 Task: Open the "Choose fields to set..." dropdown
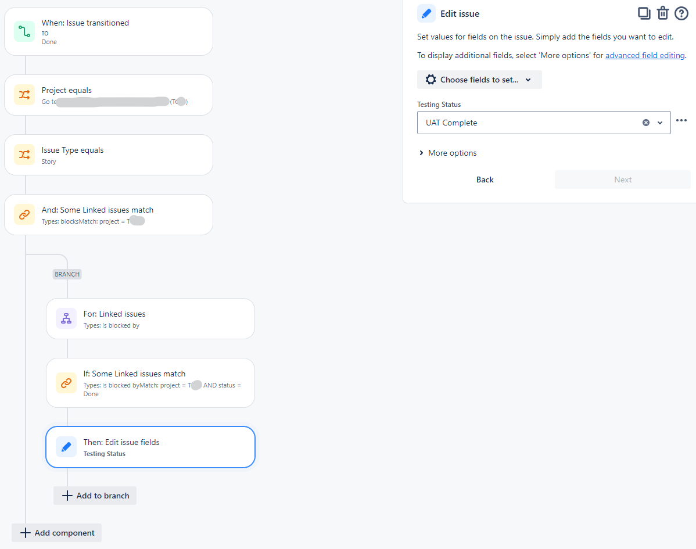coord(479,80)
